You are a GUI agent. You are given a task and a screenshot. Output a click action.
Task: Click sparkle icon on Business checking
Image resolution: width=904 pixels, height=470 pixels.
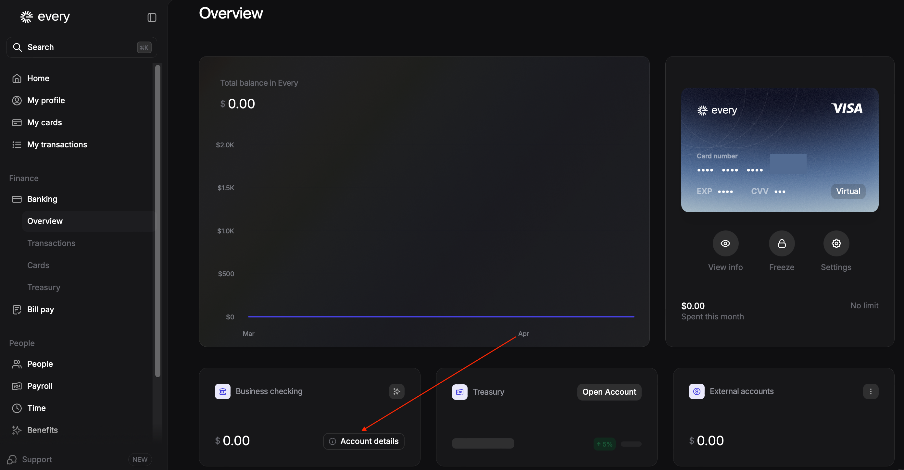point(396,391)
